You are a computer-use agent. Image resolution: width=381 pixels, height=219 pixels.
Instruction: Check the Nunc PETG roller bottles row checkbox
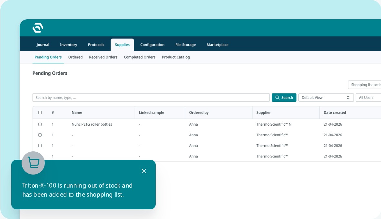[x=40, y=124]
